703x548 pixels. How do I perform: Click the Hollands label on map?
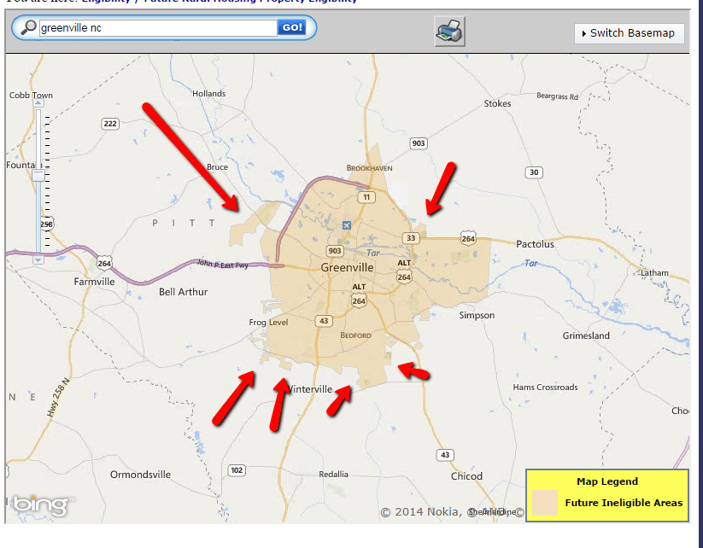click(209, 94)
